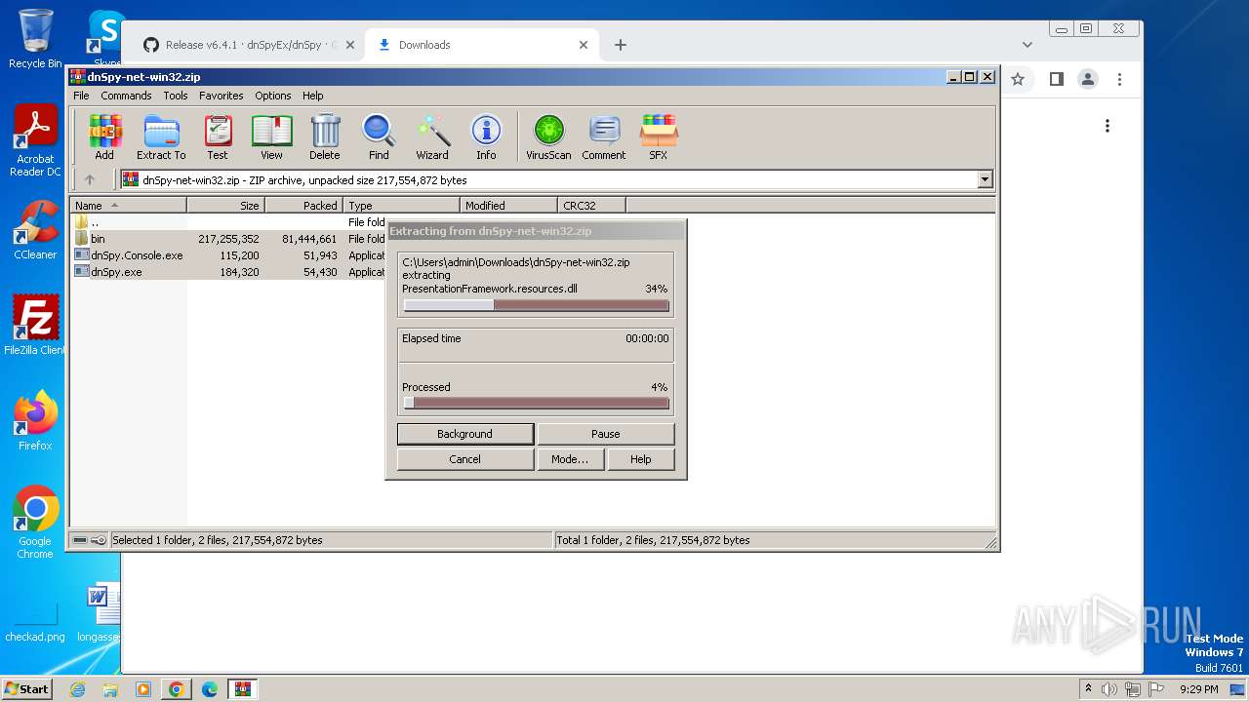The width and height of the screenshot is (1249, 702).
Task: Open the Info toolbar icon
Action: click(486, 136)
